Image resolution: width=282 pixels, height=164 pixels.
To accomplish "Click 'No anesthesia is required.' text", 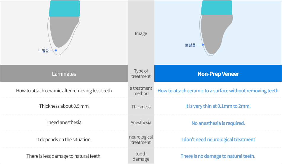I will [x=218, y=123].
